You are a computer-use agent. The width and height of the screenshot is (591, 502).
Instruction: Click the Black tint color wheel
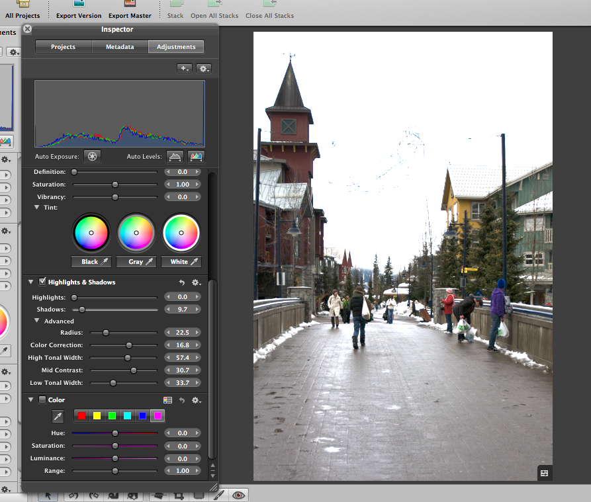(91, 233)
